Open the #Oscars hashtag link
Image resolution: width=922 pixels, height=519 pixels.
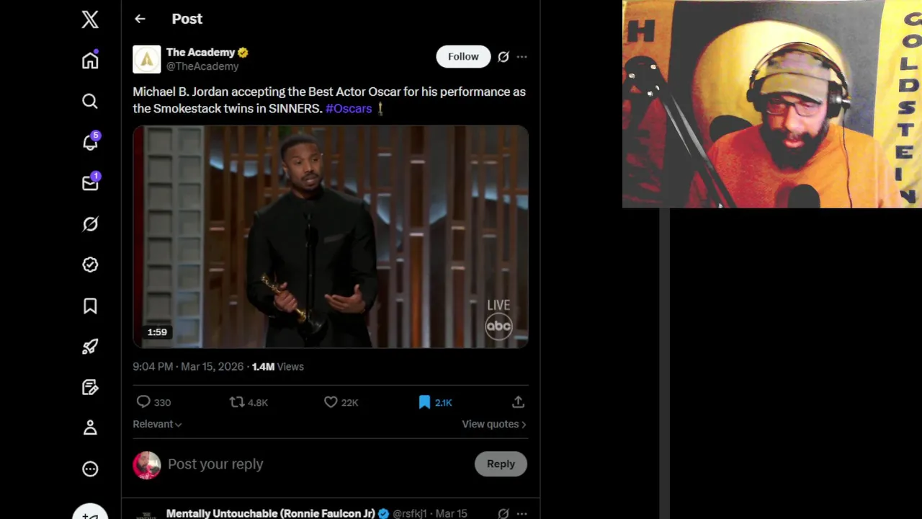pos(349,108)
